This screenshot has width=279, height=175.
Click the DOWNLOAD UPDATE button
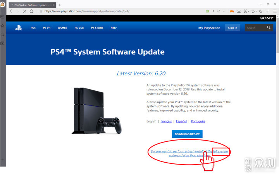[x=187, y=134]
